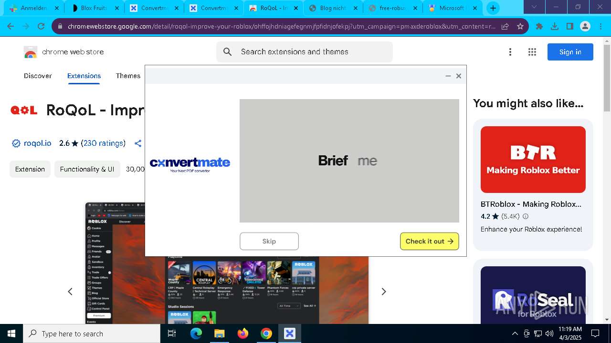611x343 pixels.
Task: Open Chrome from taskbar
Action: (266, 333)
